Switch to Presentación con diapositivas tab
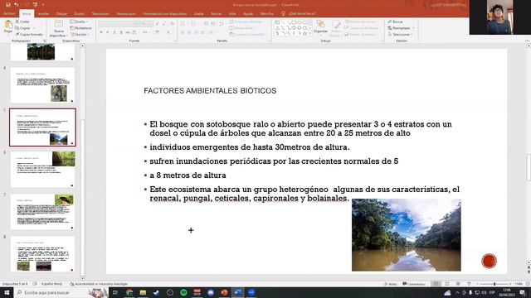This screenshot has height=298, width=531. [x=165, y=14]
